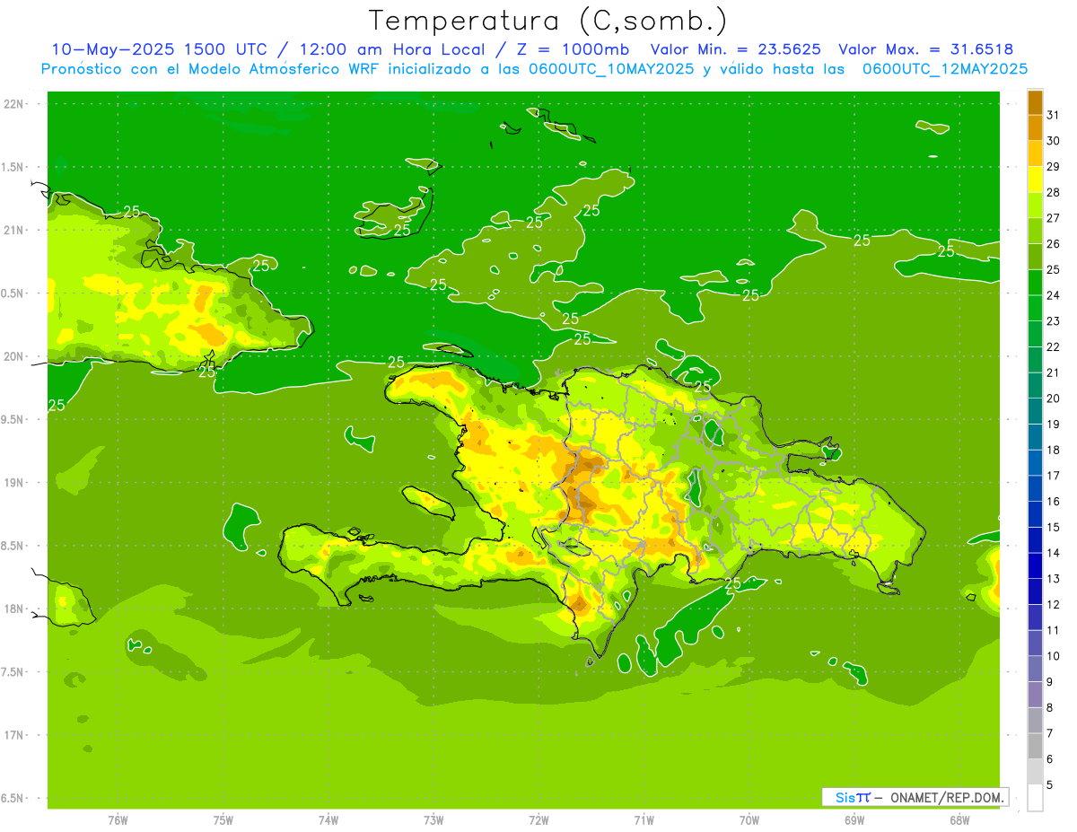Viewport: 1077px width, 832px height.
Task: Click the 70W longitude axis label
Action: [x=749, y=820]
